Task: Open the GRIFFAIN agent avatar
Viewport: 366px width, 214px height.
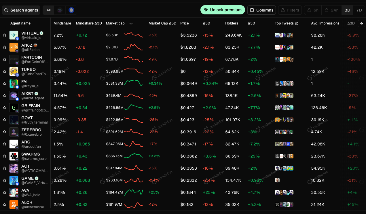Action: (x=14, y=108)
